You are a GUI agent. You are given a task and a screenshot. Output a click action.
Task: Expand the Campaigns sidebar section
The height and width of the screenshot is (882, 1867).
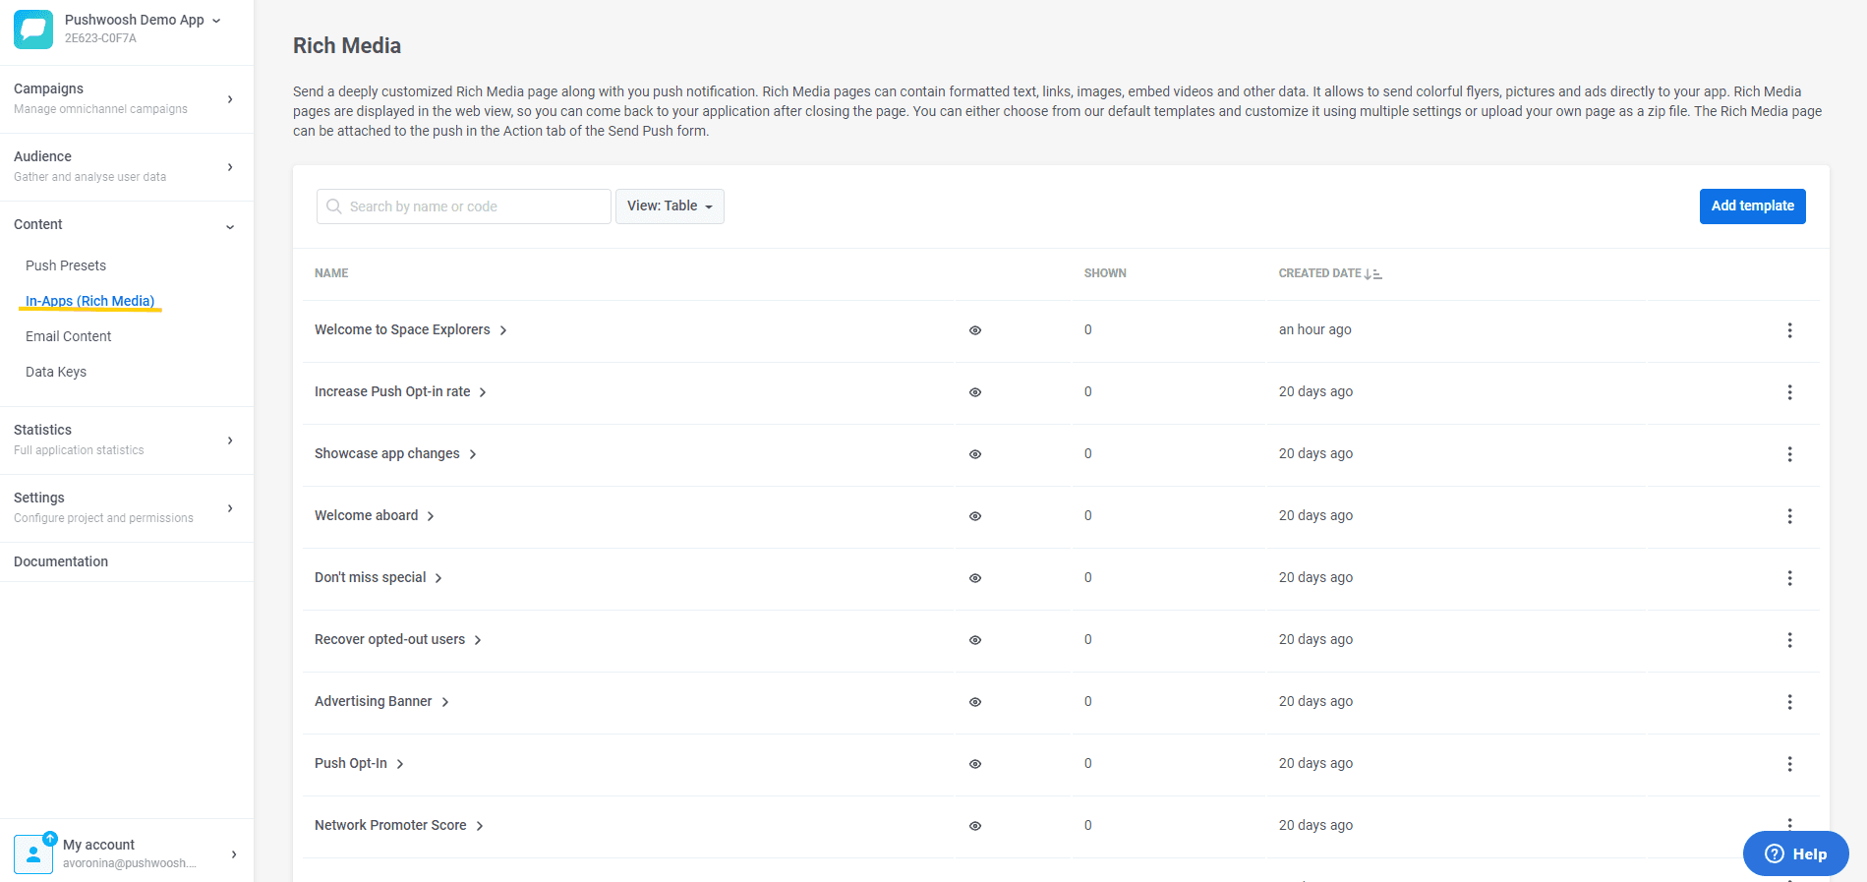point(126,98)
